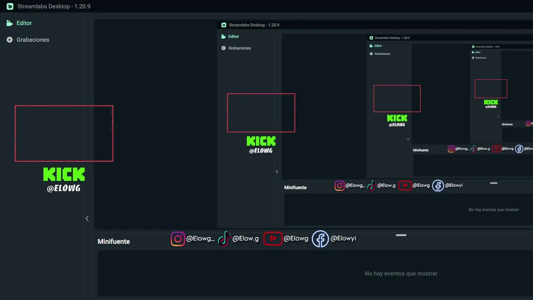Select the largest Minifuente panel label

click(x=114, y=242)
